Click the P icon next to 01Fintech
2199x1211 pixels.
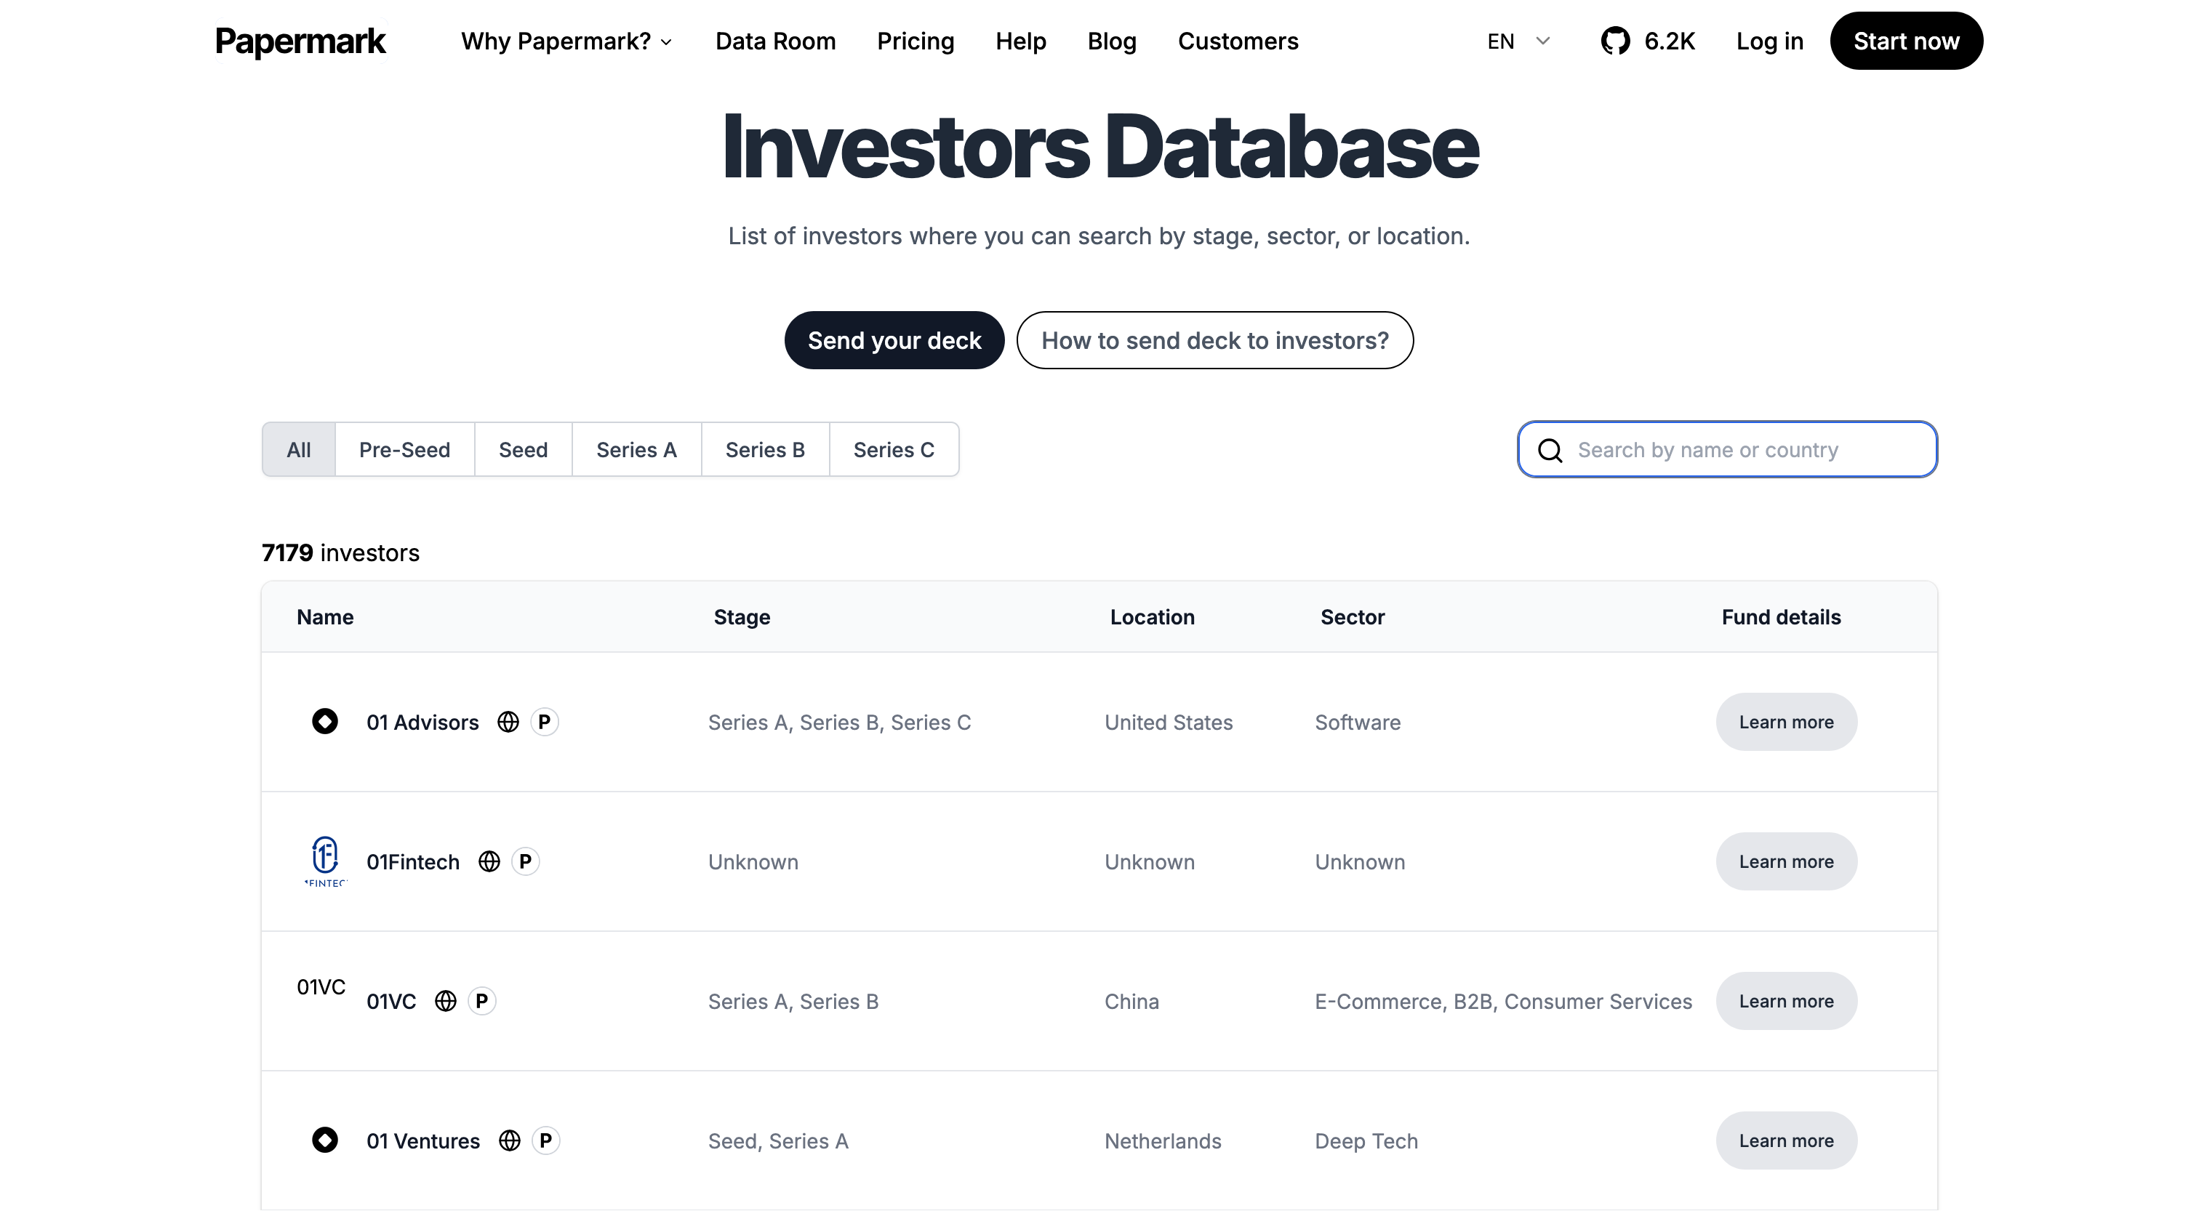pos(525,861)
